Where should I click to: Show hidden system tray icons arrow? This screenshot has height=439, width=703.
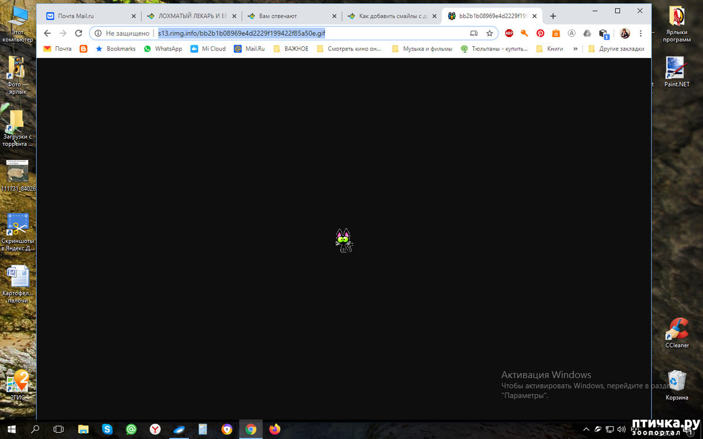(x=587, y=429)
